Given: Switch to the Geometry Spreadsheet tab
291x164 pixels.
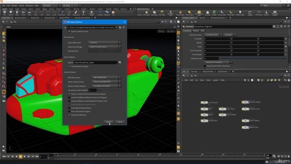Looking at the screenshot, I should click(82, 18).
